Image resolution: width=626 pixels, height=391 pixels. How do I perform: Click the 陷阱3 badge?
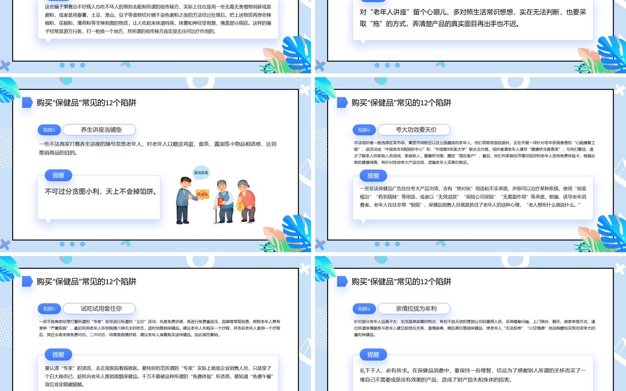pos(49,130)
